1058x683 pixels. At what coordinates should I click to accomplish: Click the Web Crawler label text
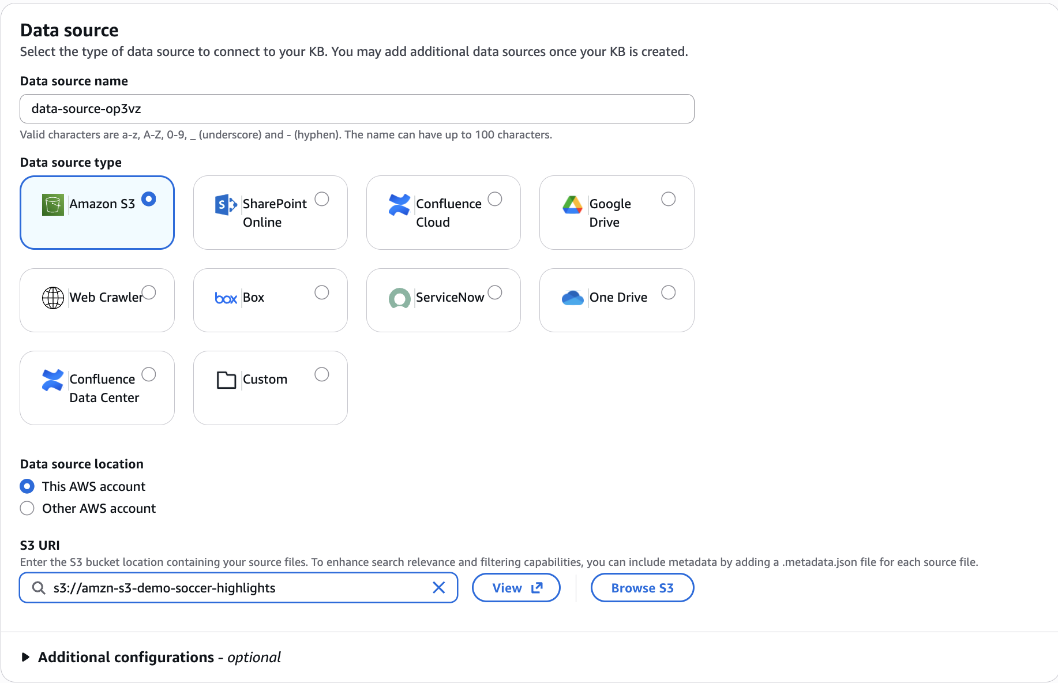[106, 297]
